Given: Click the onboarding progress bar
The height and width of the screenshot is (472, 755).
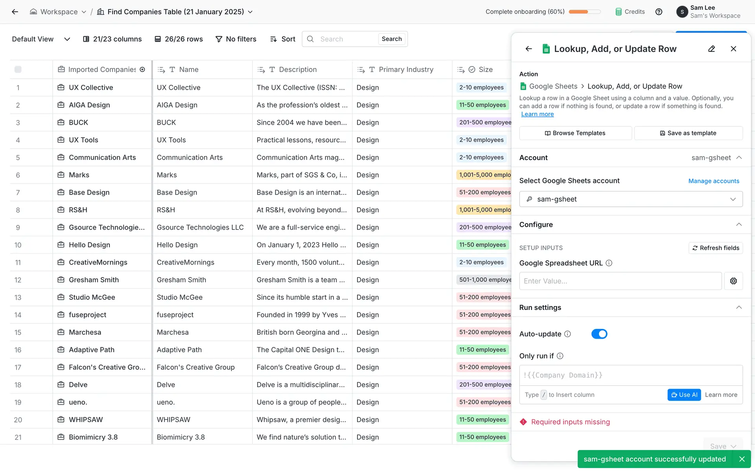Looking at the screenshot, I should coord(584,12).
